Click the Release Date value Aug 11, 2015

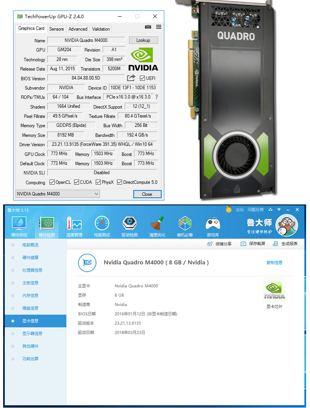(62, 69)
